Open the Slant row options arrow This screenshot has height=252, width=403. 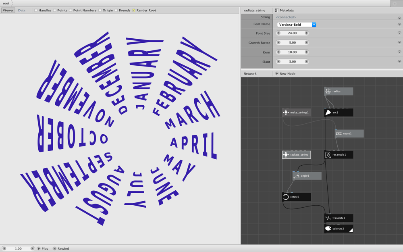399,61
